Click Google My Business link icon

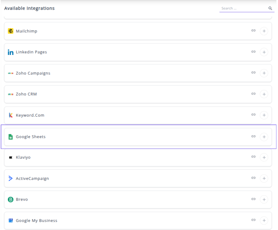click(253, 220)
